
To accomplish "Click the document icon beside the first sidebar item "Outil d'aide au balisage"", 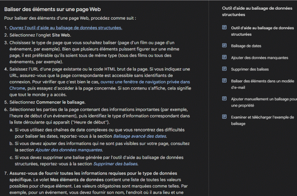I will 224,27.
